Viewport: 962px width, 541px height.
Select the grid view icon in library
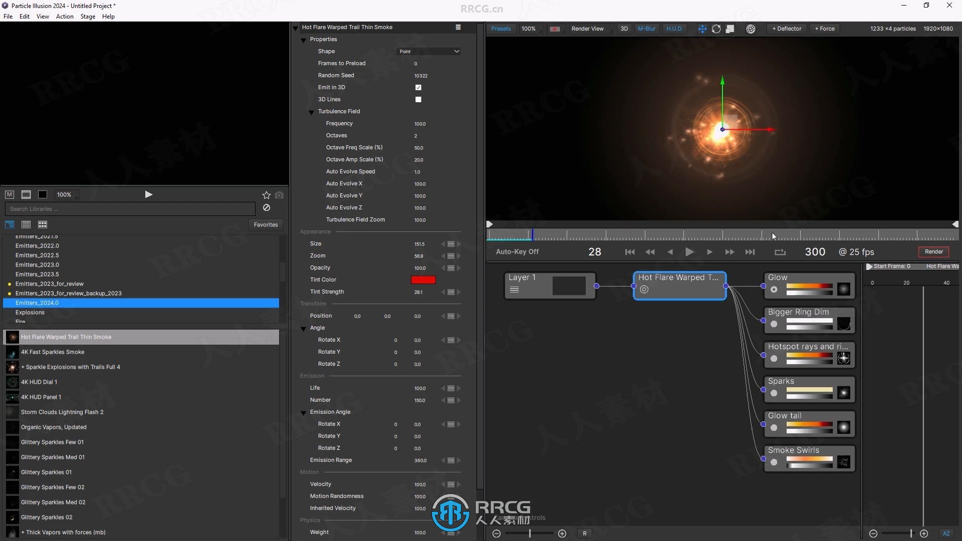(42, 224)
